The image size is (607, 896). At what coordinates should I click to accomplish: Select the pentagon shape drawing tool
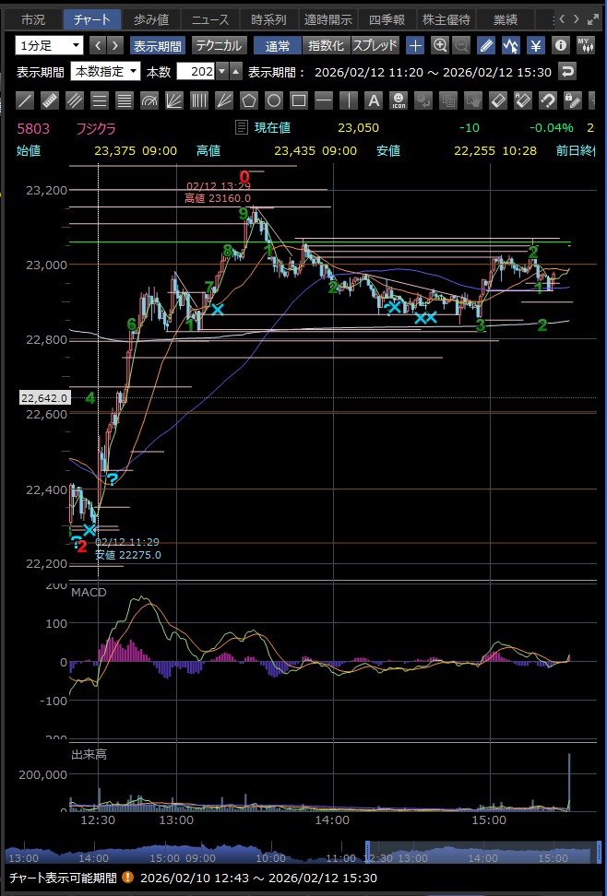(x=249, y=100)
